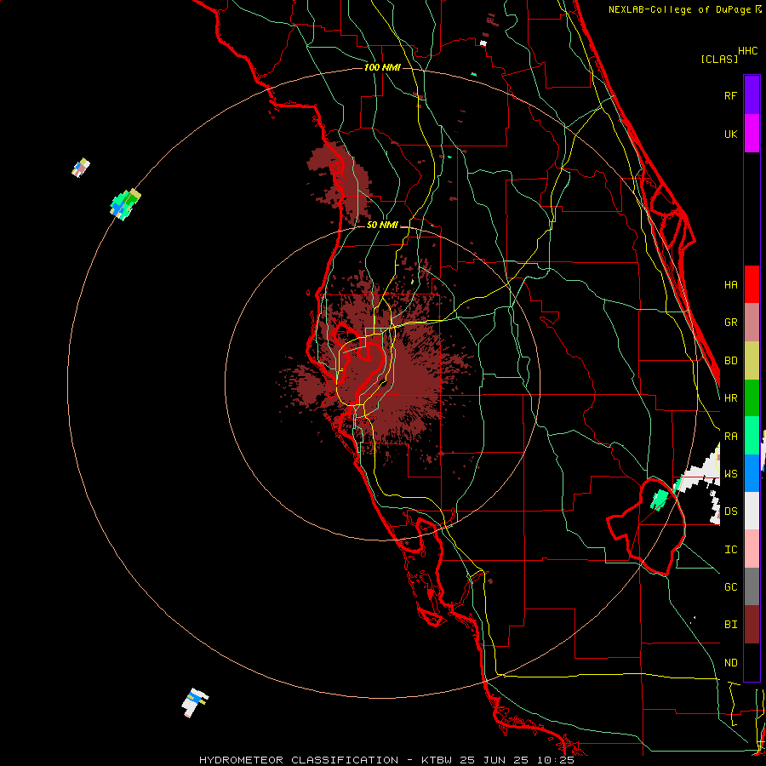Click the BI legend label
This screenshot has height=766, width=766.
pyautogui.click(x=731, y=625)
